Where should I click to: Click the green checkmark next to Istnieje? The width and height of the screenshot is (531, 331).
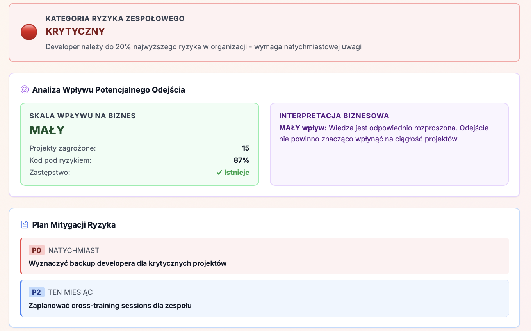click(219, 172)
